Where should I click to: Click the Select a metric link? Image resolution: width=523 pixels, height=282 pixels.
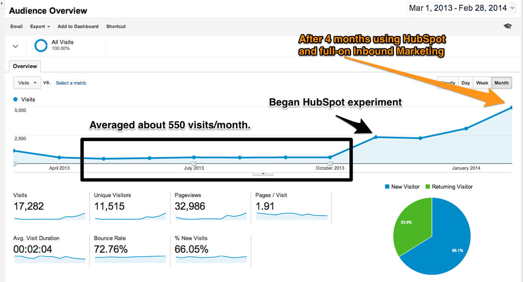pyautogui.click(x=71, y=83)
